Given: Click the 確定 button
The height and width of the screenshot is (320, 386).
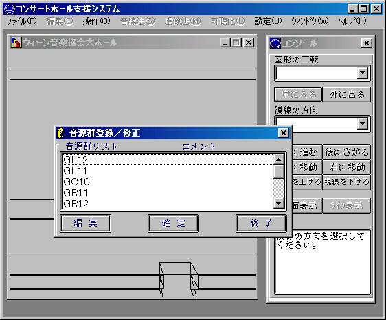Looking at the screenshot, I should (173, 223).
